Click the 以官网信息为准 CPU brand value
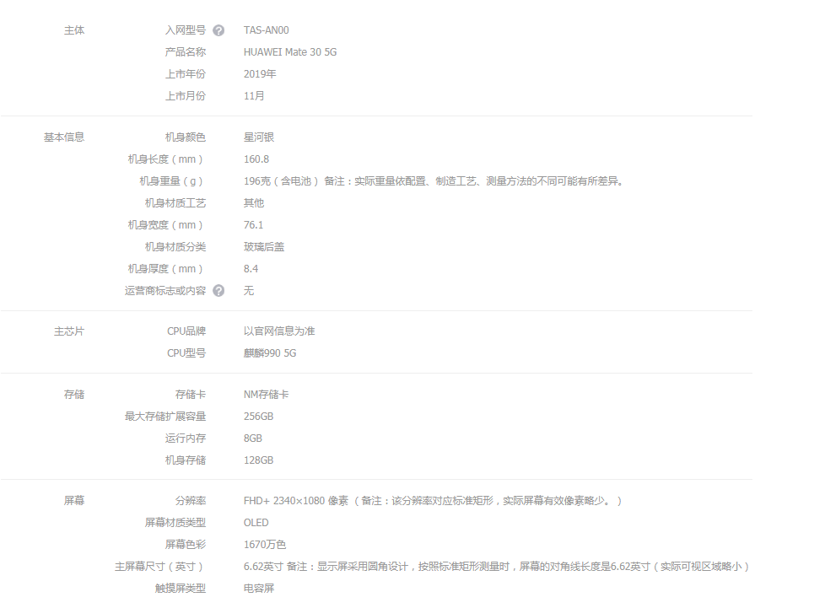This screenshot has height=608, width=825. 279,331
